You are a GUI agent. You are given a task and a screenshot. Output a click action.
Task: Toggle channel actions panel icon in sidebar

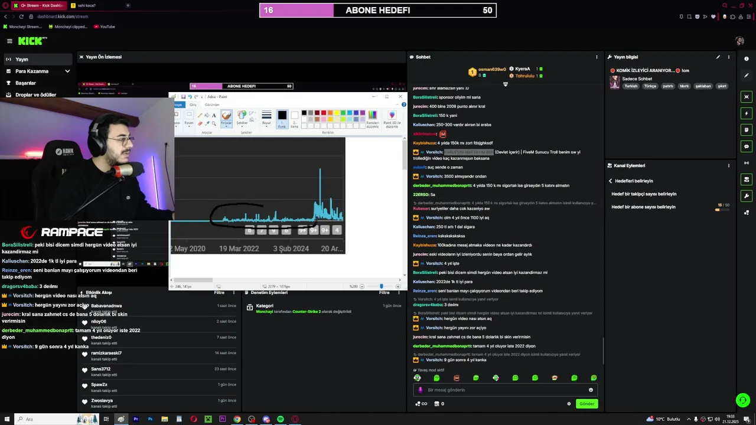(x=747, y=179)
